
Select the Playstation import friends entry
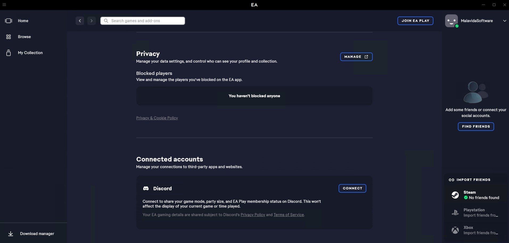point(476,213)
